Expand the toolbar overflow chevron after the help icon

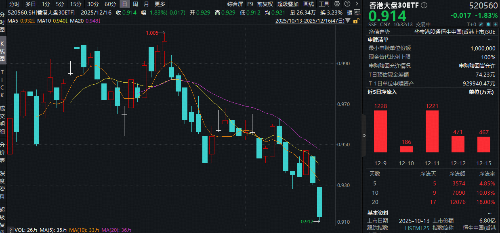pos(357,4)
